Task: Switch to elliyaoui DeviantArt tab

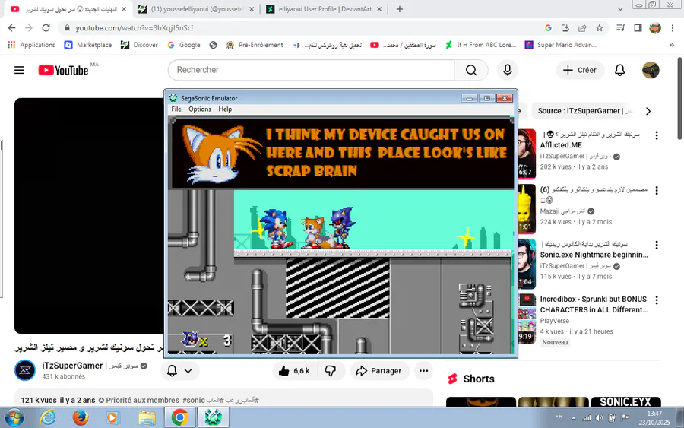Action: pyautogui.click(x=325, y=9)
